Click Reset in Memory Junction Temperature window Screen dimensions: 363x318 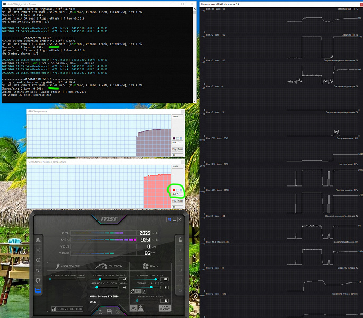180,201
